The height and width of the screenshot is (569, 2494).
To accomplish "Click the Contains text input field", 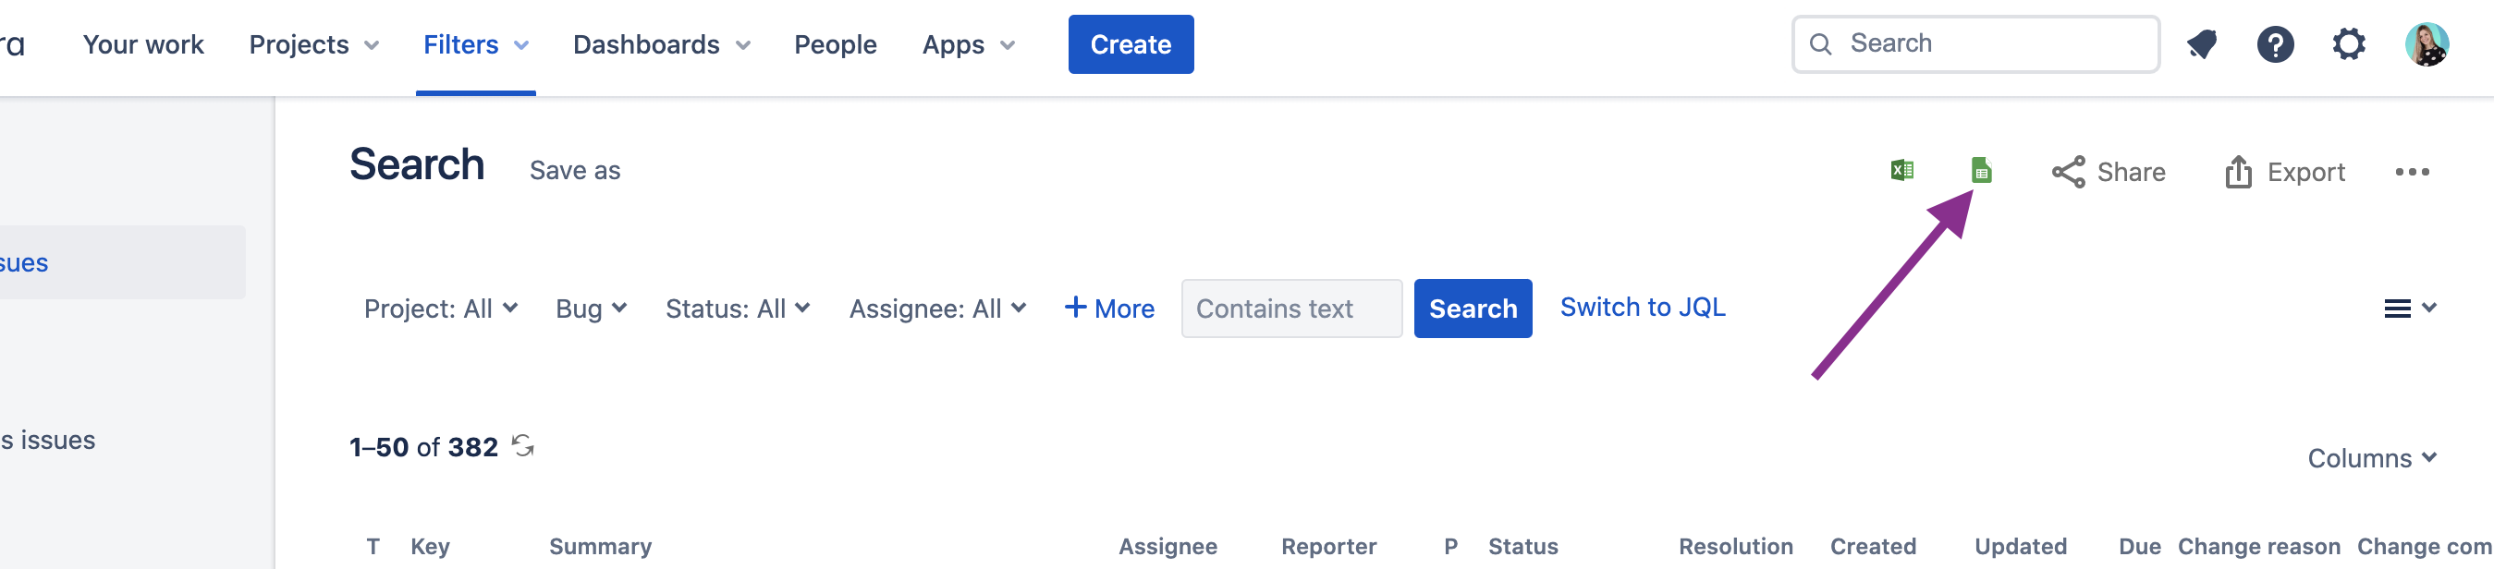I will (1291, 308).
